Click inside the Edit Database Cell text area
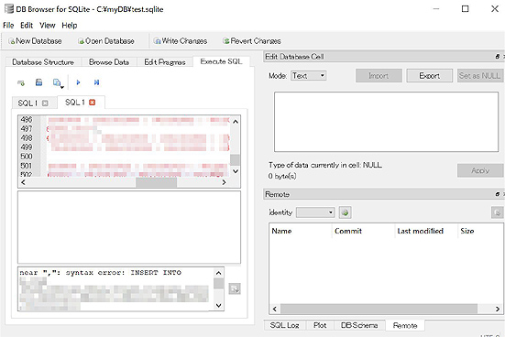 pyautogui.click(x=386, y=122)
